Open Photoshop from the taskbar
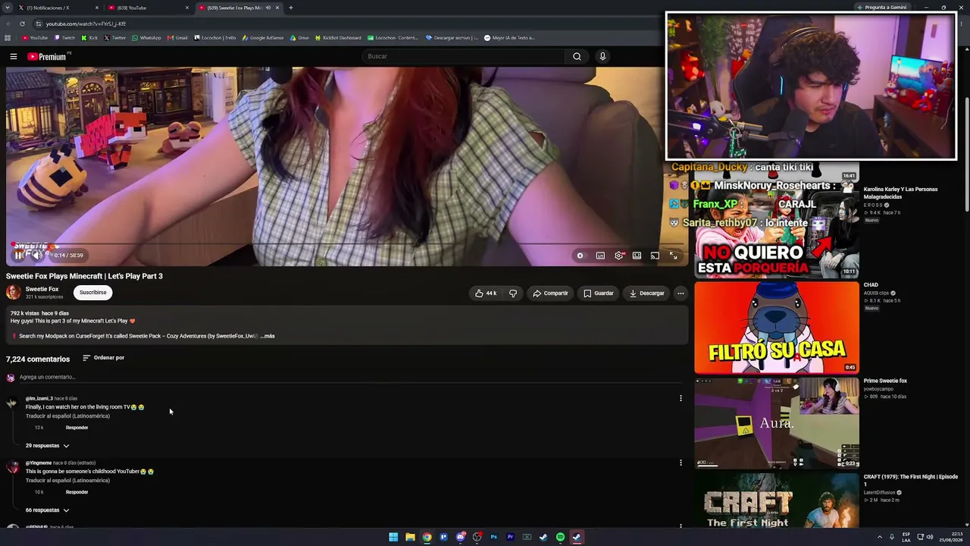Image resolution: width=970 pixels, height=546 pixels. [493, 537]
